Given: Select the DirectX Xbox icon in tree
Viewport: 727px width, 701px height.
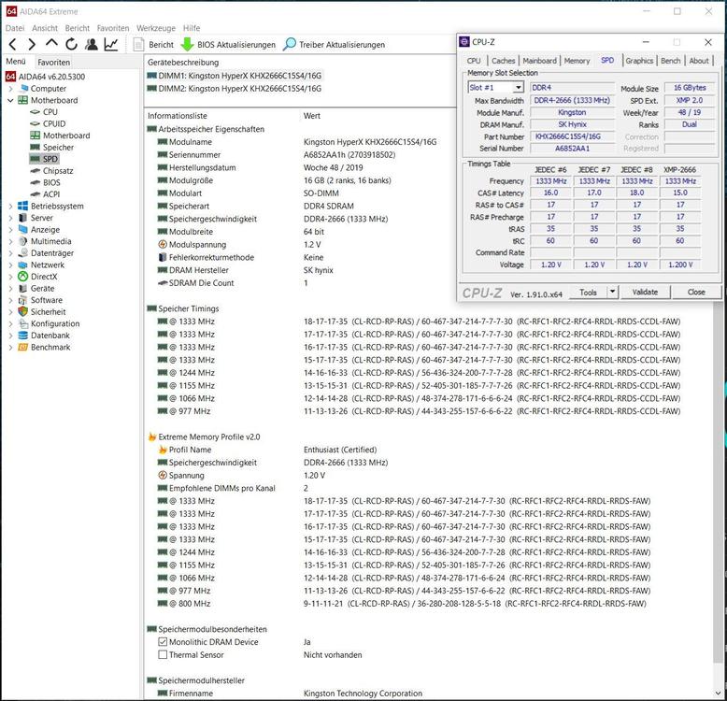Looking at the screenshot, I should pos(22,277).
